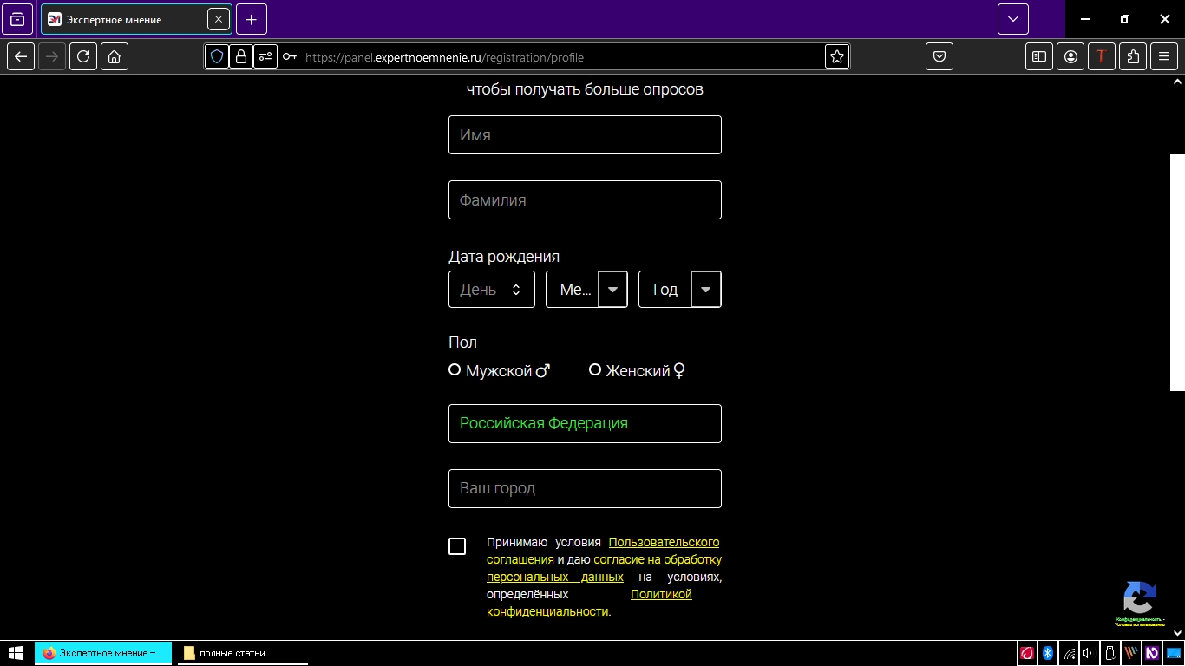Reload the current page
Screen dimensions: 1185x666
coord(83,57)
